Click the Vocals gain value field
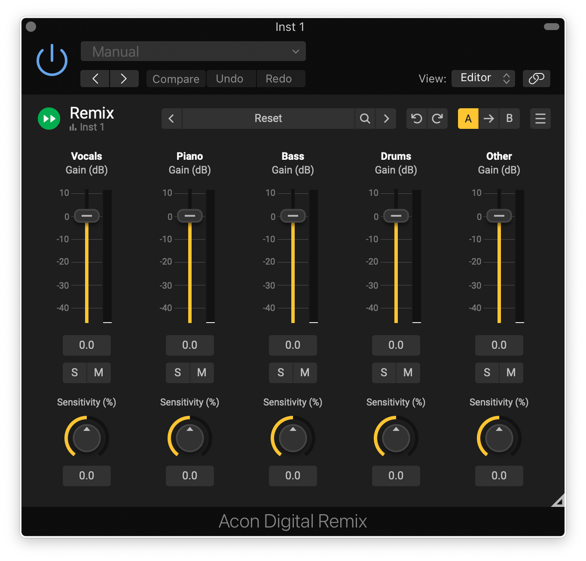Viewport: 586px width, 561px height. click(x=87, y=345)
